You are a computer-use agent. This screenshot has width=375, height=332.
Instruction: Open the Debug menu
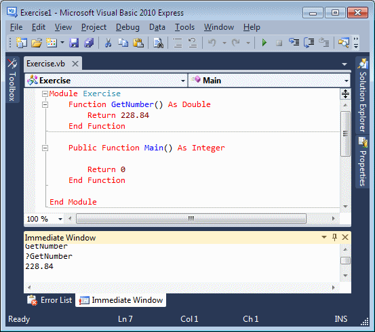pos(127,27)
